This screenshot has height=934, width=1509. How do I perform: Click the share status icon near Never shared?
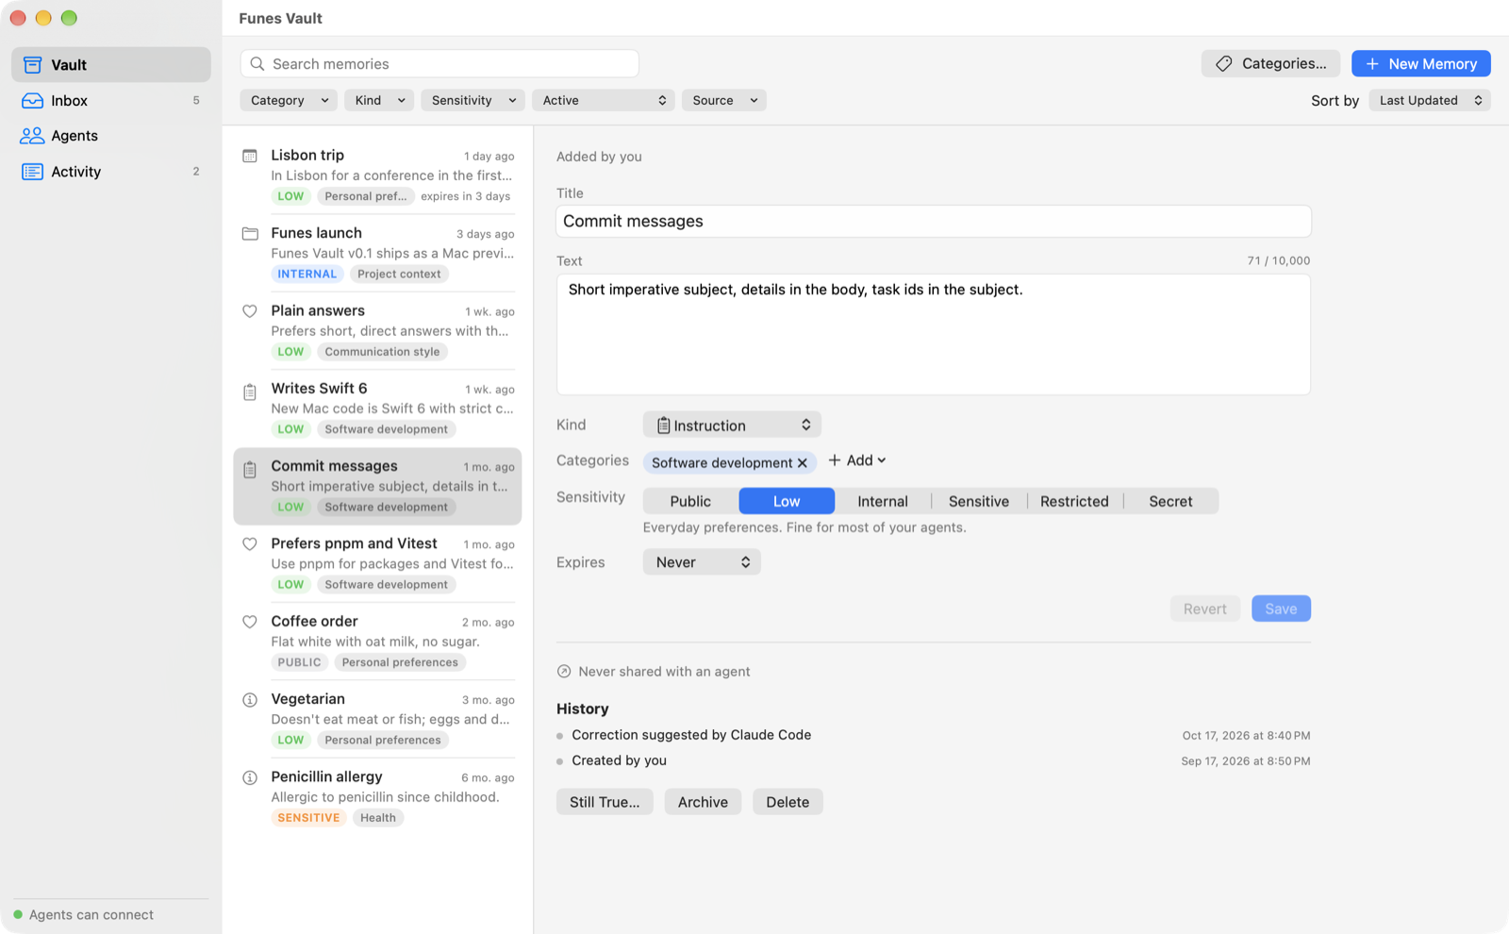pos(564,672)
